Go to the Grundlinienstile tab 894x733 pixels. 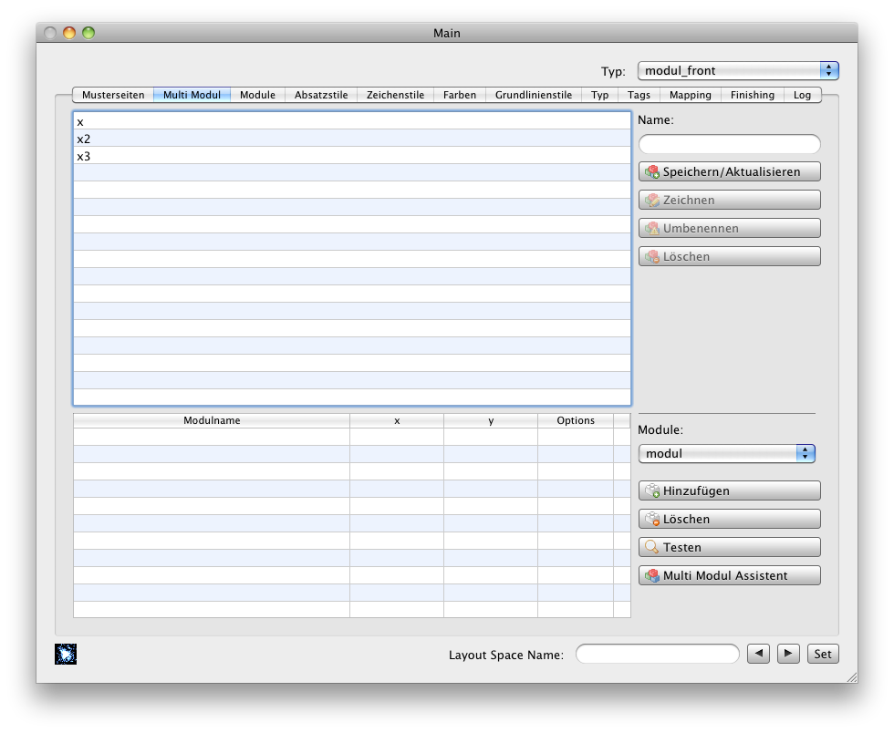point(534,95)
